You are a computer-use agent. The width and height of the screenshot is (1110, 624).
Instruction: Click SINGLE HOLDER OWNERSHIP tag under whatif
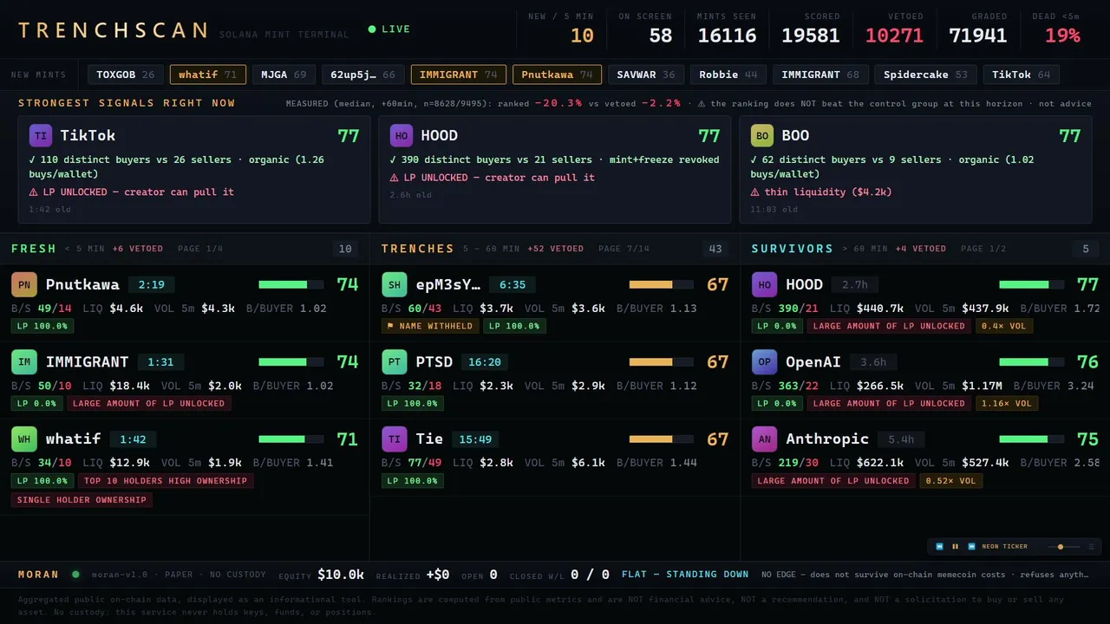(x=82, y=500)
